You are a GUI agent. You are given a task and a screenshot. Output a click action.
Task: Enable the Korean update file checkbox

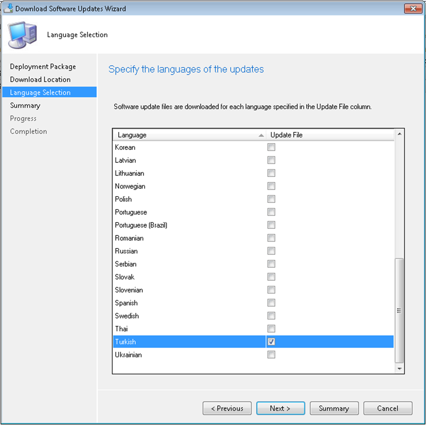pos(272,147)
